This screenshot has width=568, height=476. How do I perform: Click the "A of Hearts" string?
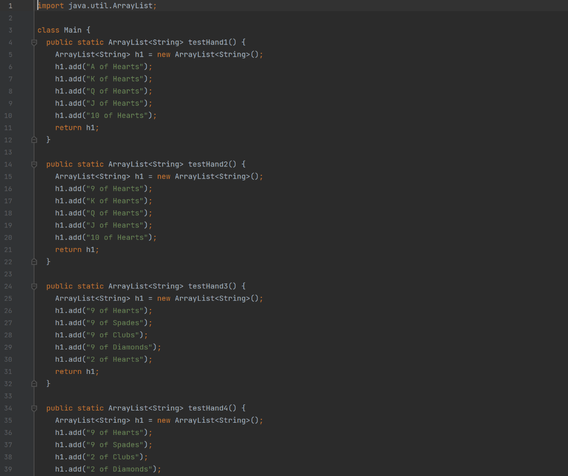[x=115, y=67]
